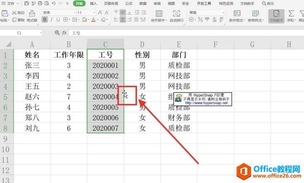Toggle Italic formatting button
This screenshot has width=304, height=183.
(51, 20)
